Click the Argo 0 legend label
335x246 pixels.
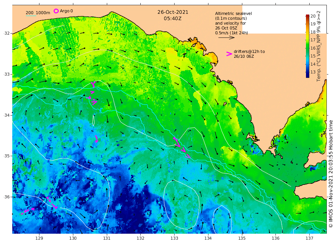click(x=66, y=11)
